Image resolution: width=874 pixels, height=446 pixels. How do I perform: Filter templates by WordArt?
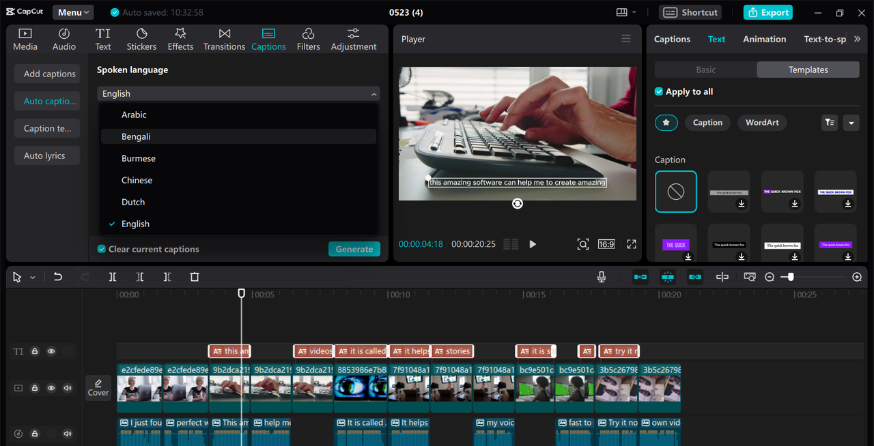[x=762, y=123]
